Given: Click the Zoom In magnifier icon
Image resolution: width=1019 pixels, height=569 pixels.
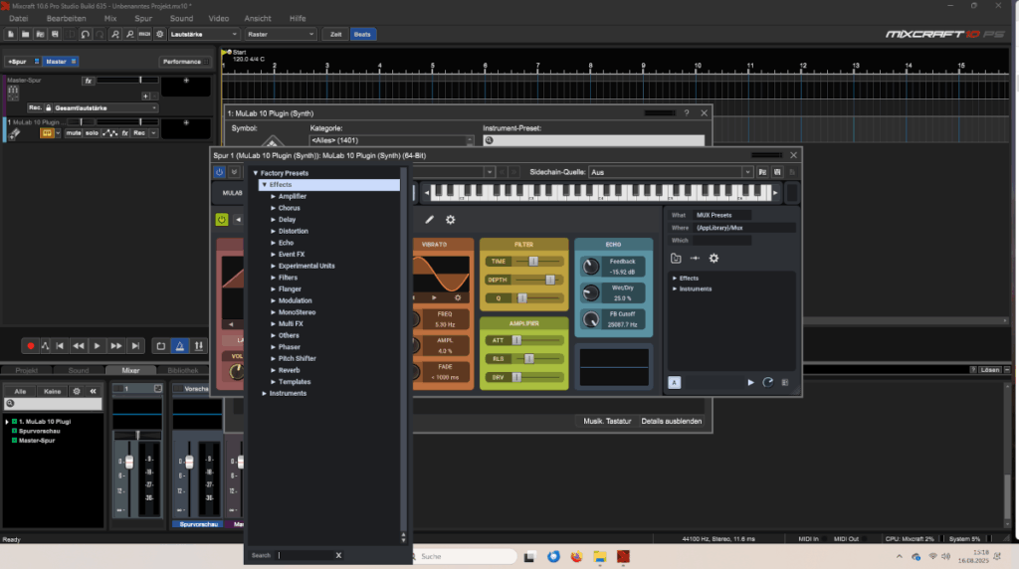Looking at the screenshot, I should click(x=115, y=34).
